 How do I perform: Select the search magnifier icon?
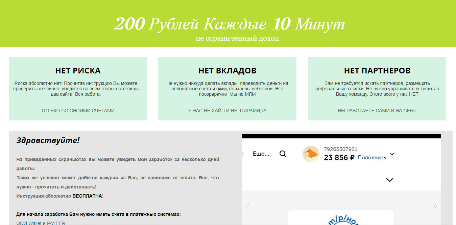tap(283, 153)
